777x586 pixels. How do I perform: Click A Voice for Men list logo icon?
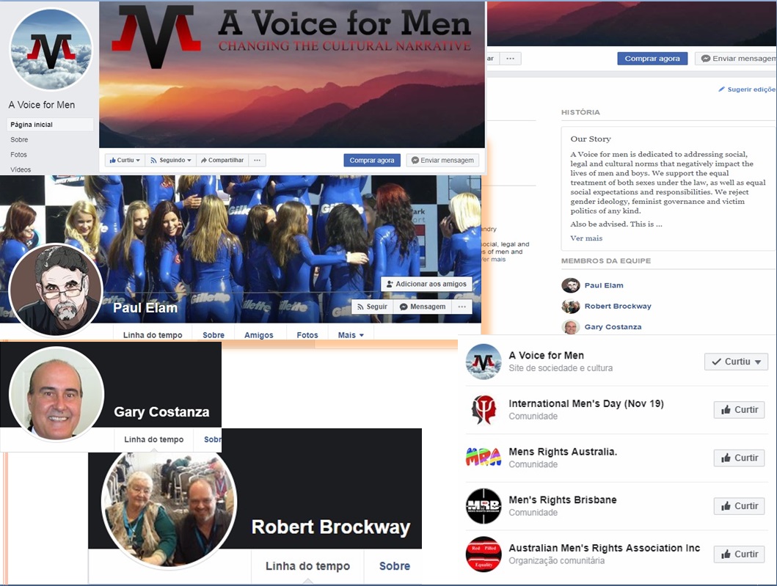coord(484,362)
